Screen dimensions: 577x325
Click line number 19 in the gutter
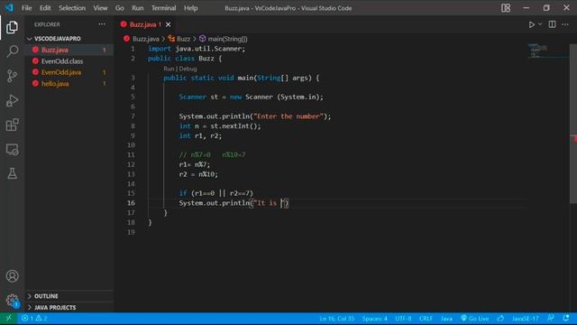[131, 232]
